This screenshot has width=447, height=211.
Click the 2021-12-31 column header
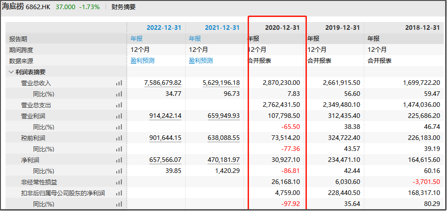(222, 28)
